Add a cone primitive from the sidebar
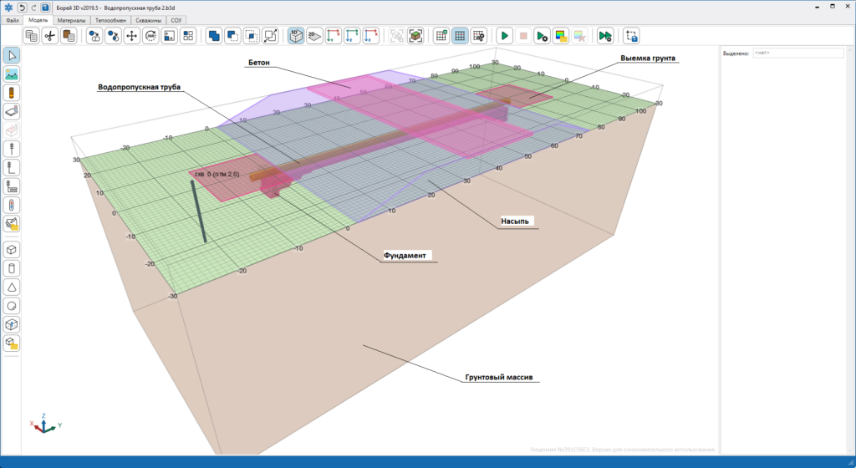The width and height of the screenshot is (856, 468). (12, 287)
